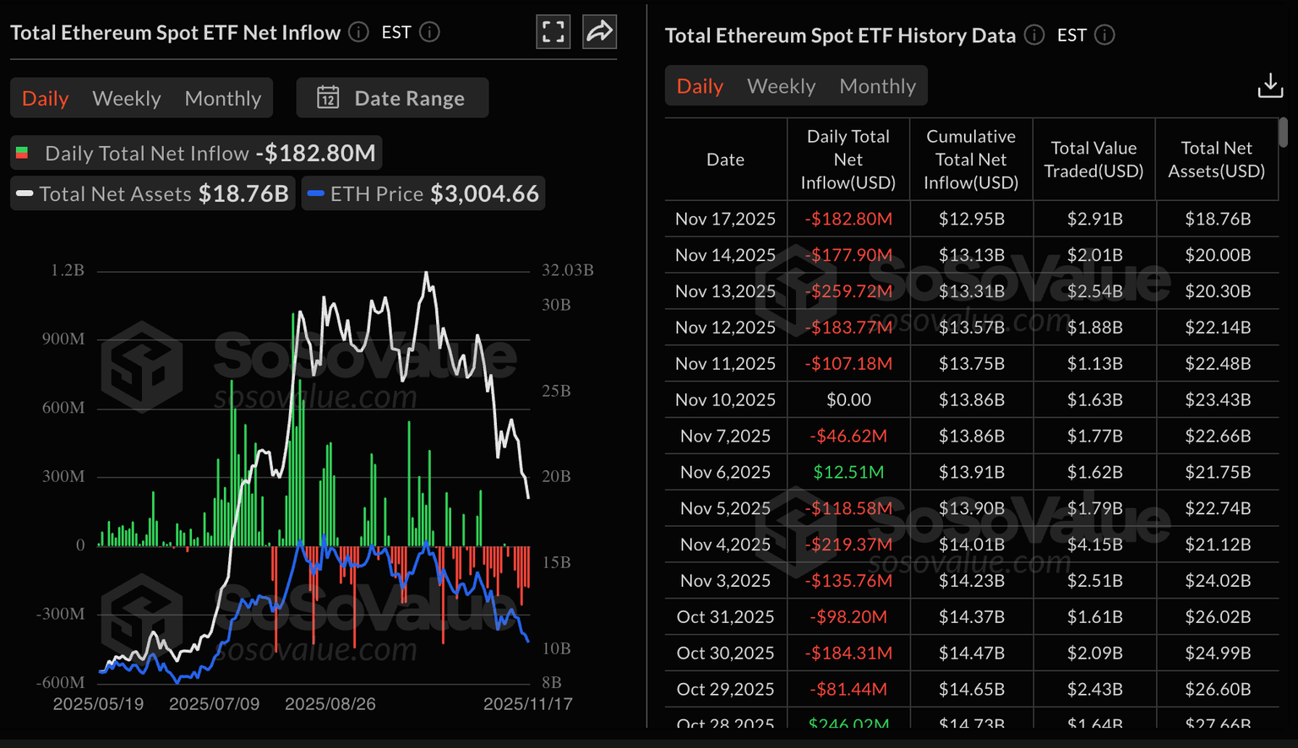Viewport: 1298px width, 748px height.
Task: Click the Nov 17,2025 date row
Action: click(725, 219)
